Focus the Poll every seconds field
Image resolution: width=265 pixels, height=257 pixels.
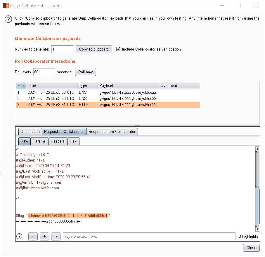[x=44, y=72]
